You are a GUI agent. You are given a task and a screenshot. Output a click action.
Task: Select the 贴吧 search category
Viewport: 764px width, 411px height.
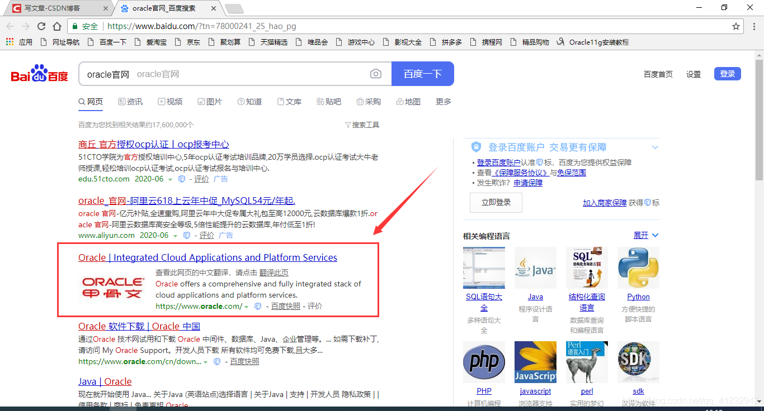point(329,102)
